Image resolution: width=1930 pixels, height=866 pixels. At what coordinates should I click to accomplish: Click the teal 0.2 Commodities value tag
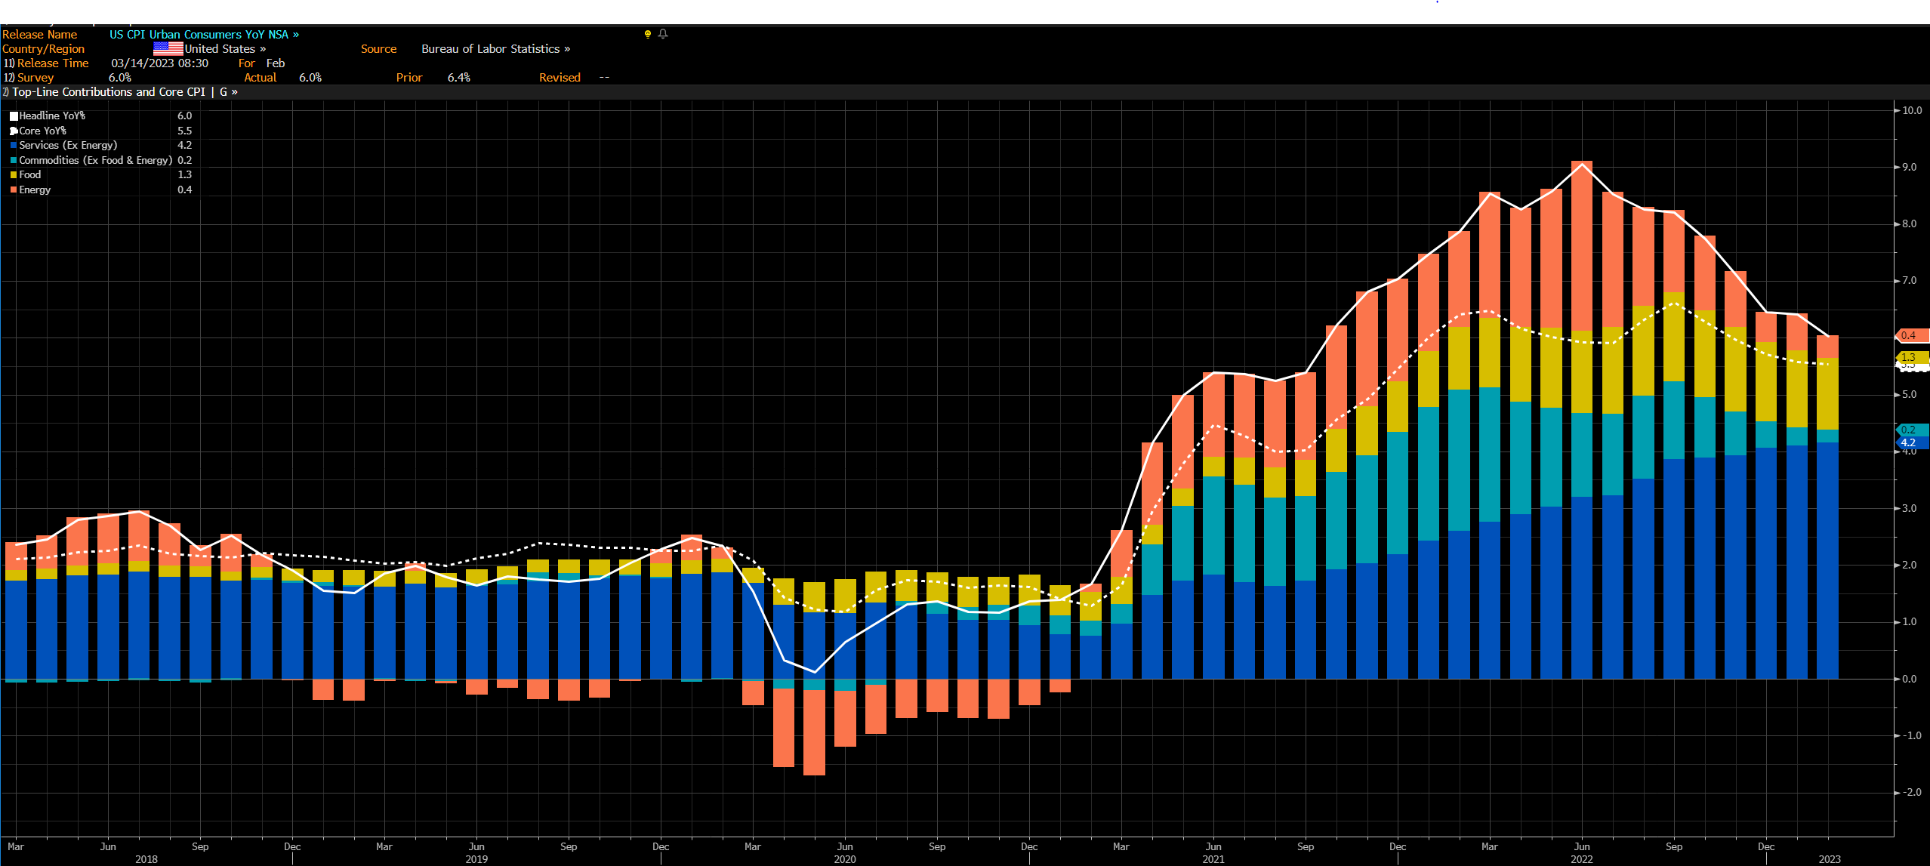coord(1910,430)
